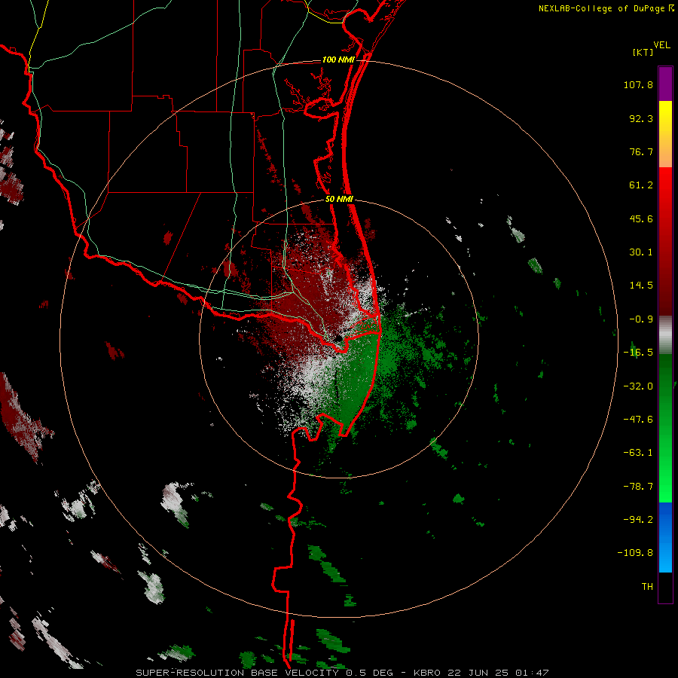The image size is (678, 678).
Task: Click the radar site center point
Action: (338, 338)
